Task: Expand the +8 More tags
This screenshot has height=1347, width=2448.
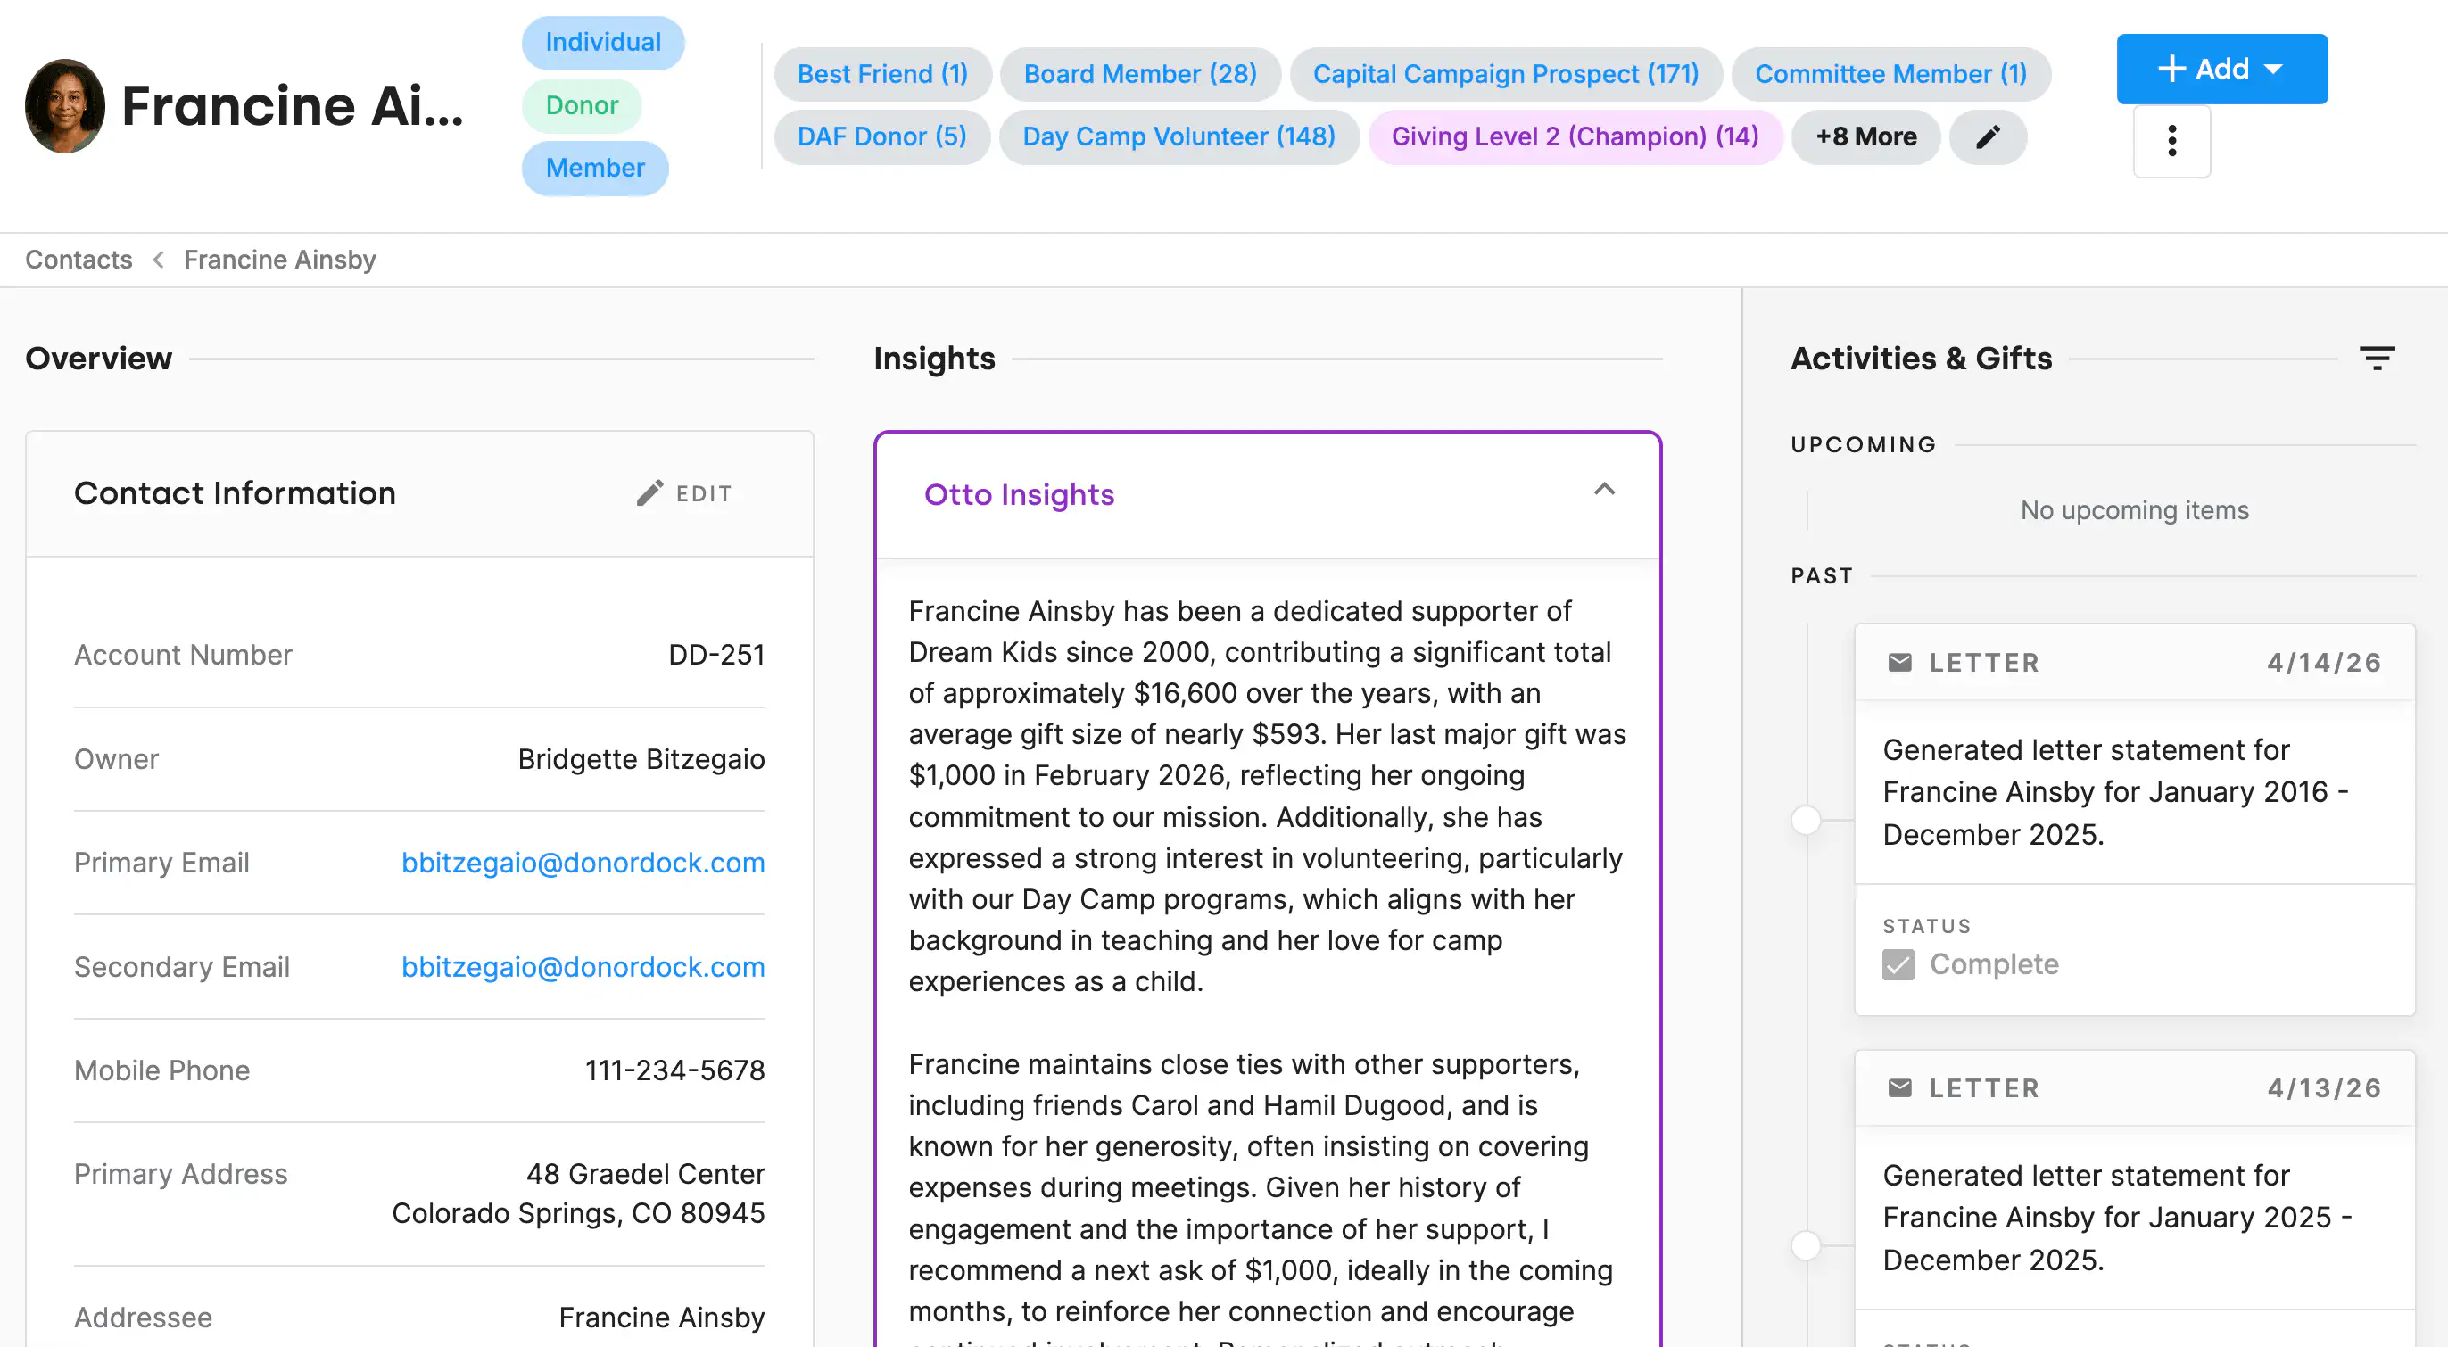Action: coord(1865,136)
